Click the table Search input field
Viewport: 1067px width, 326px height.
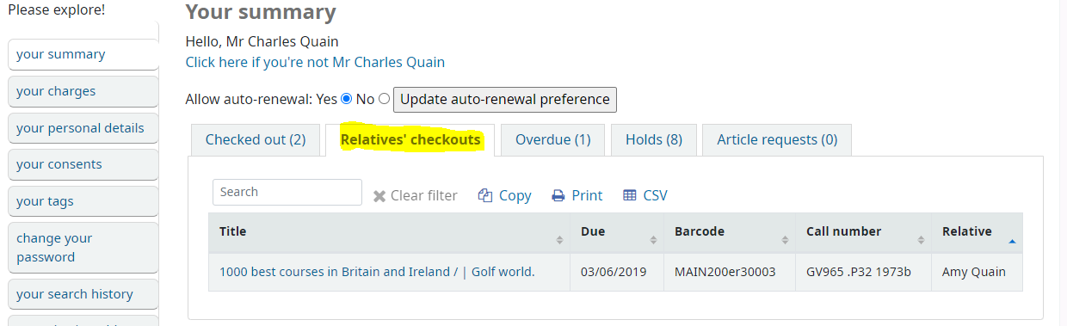coord(287,192)
